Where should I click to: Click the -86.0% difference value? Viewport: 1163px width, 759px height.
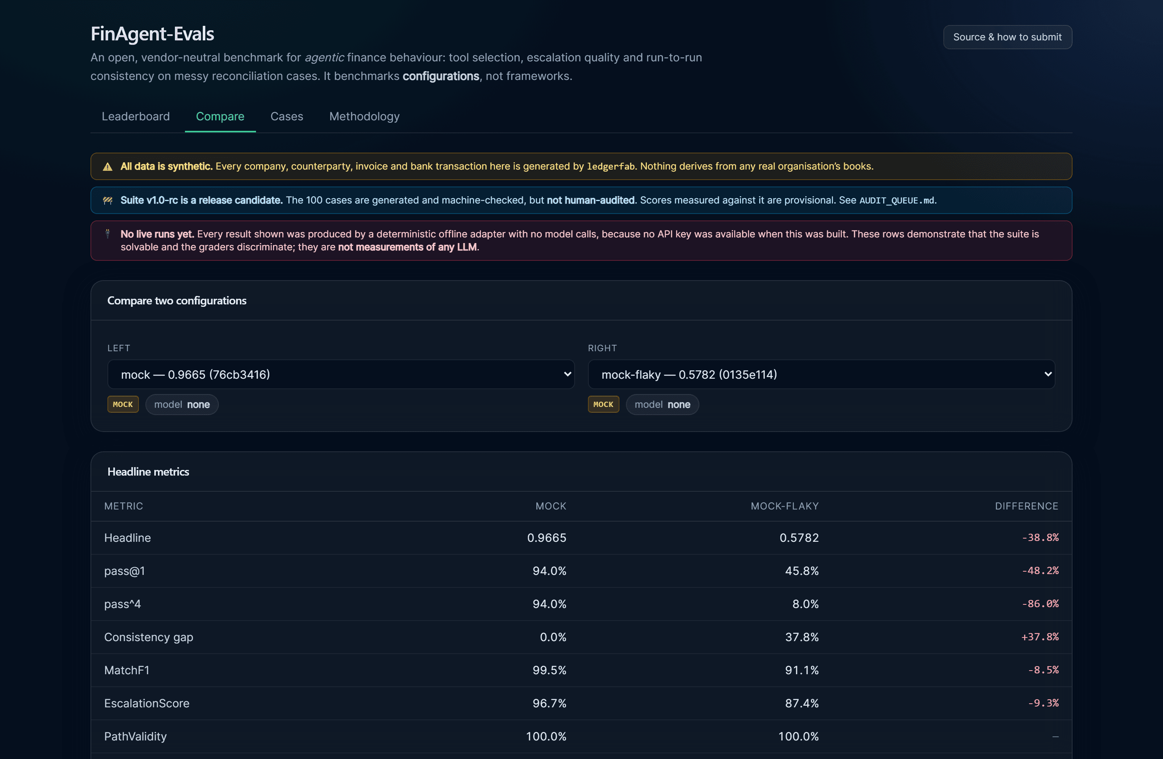click(1040, 604)
